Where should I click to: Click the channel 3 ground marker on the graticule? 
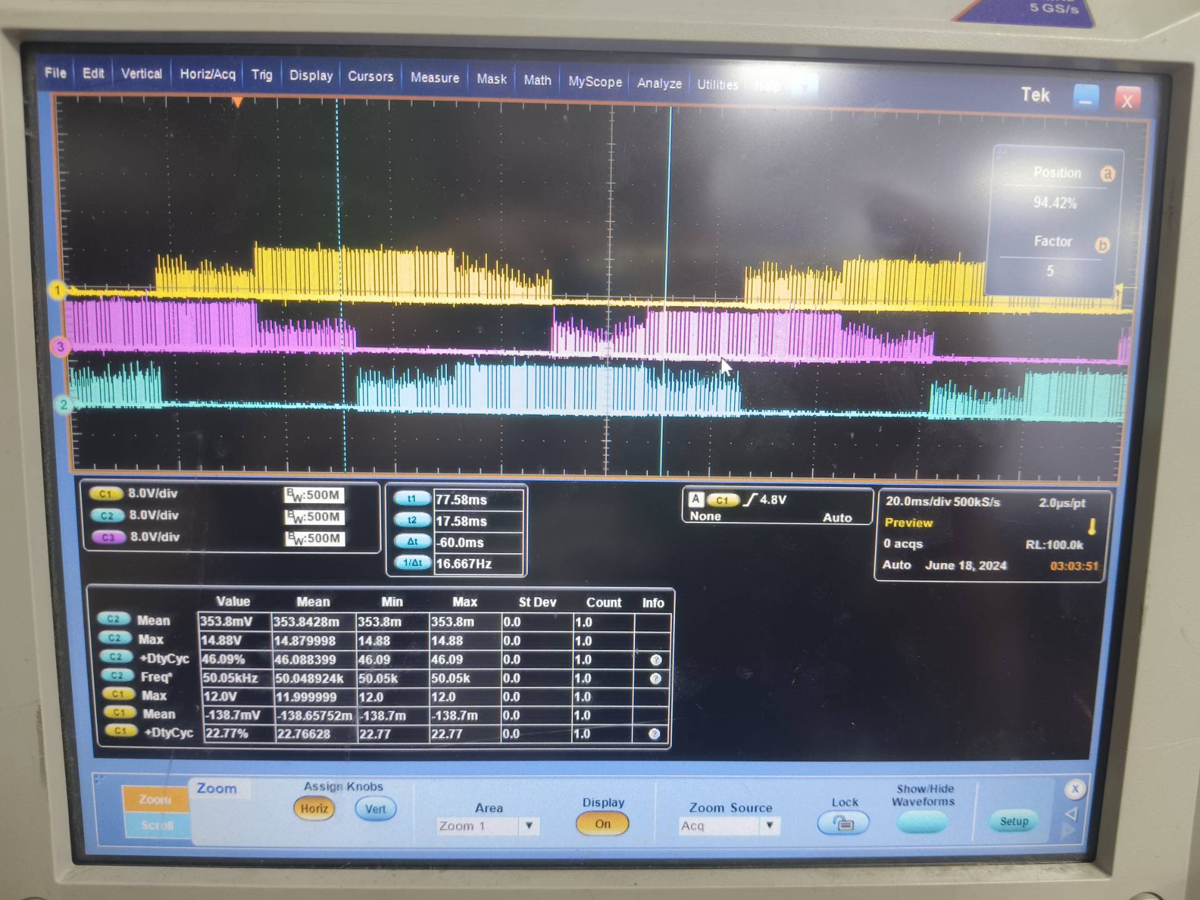coord(60,347)
